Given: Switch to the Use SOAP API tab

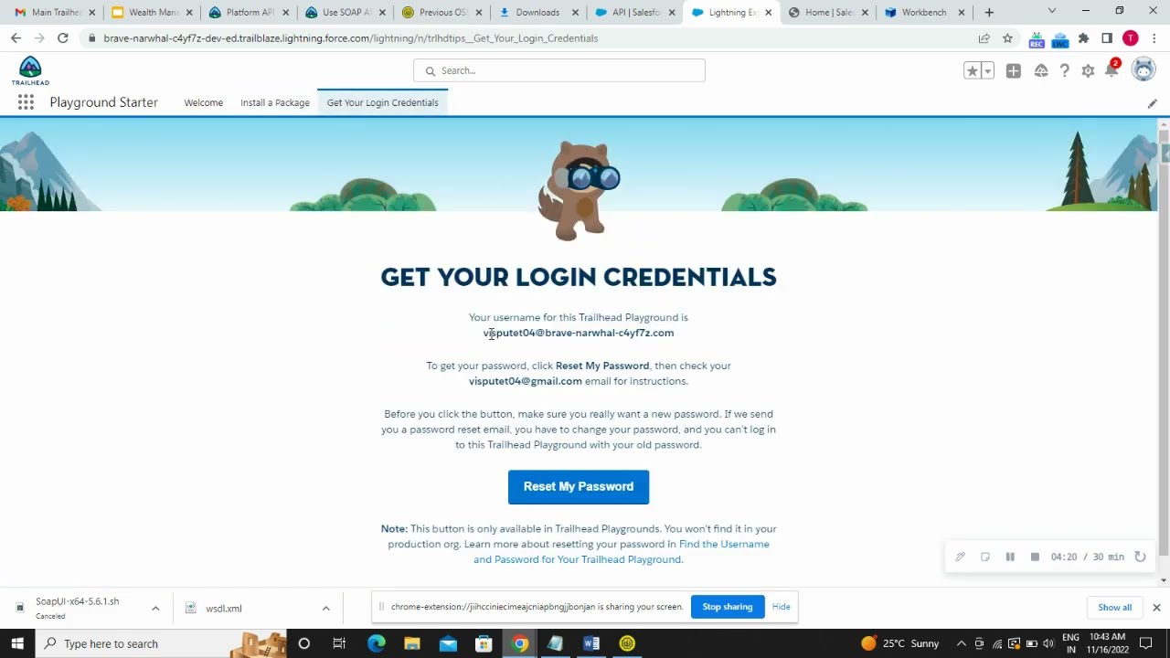Looking at the screenshot, I should coord(346,13).
